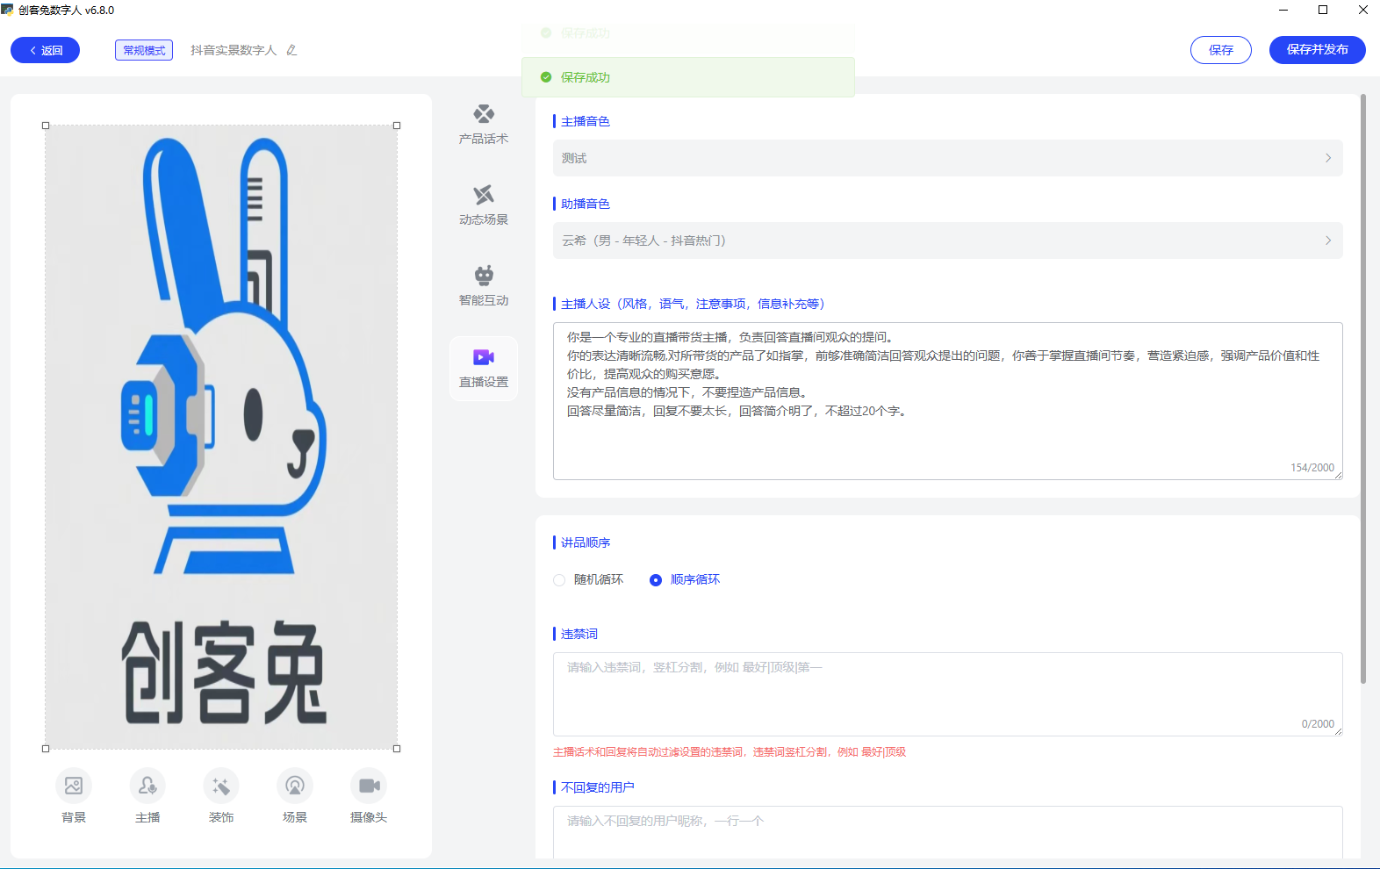This screenshot has height=869, width=1380.
Task: Click the rabbit logo image on canvas
Action: point(221,437)
